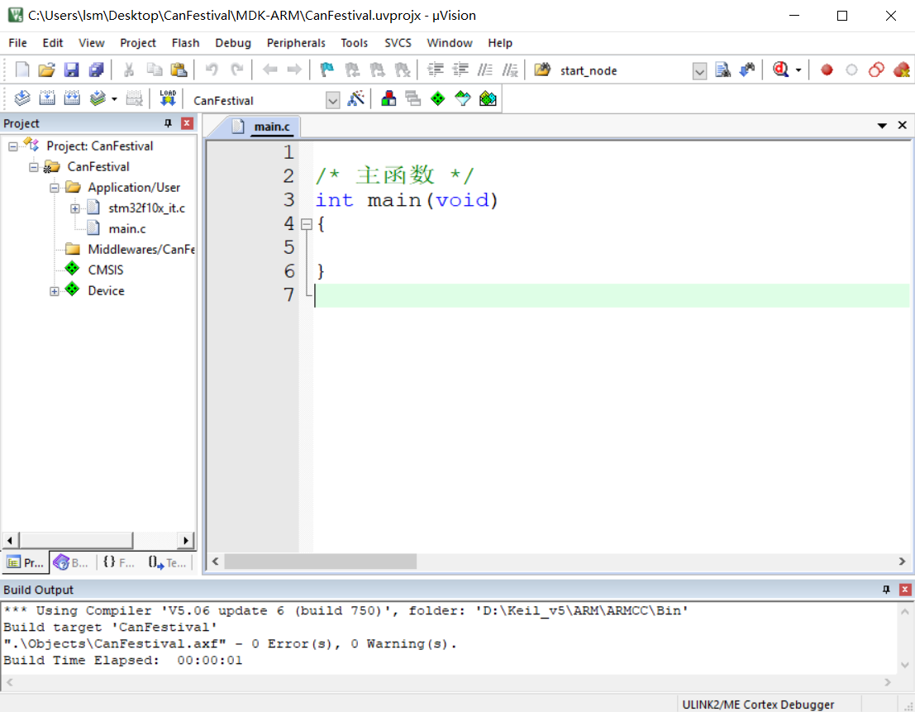Collapse the main function code fold

point(307,224)
